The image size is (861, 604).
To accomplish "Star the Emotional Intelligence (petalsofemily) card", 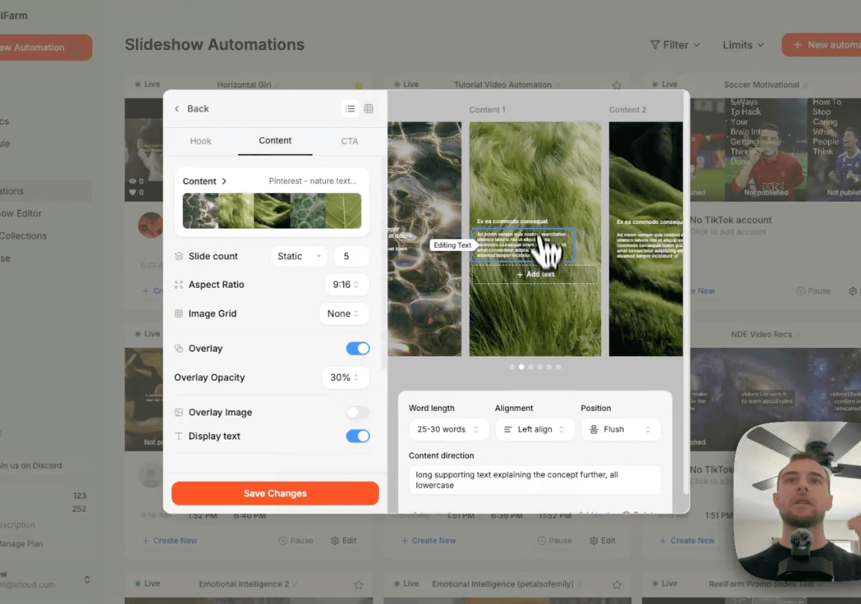I will pyautogui.click(x=617, y=584).
